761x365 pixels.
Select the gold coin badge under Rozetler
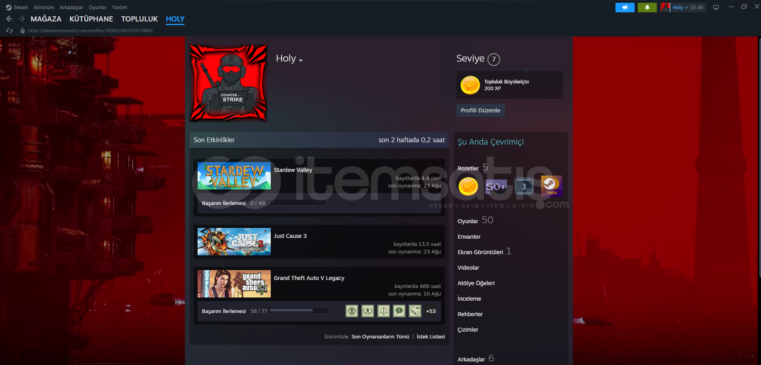point(468,186)
